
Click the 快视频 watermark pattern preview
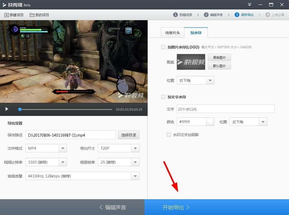pyautogui.click(x=191, y=62)
